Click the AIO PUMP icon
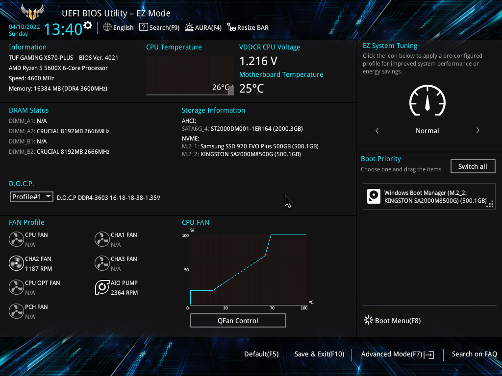Screen dimensions: 502x376 pos(102,287)
